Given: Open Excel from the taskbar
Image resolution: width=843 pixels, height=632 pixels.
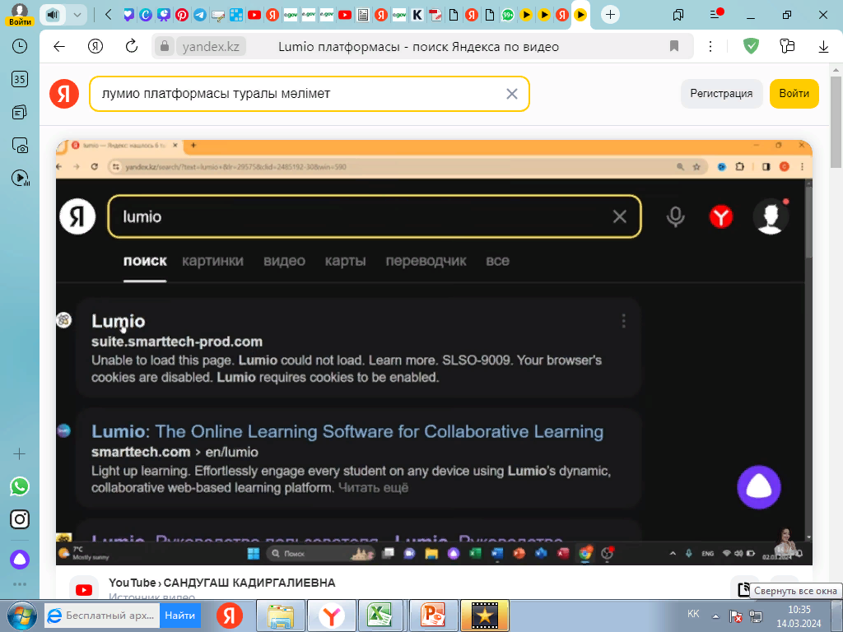Looking at the screenshot, I should click(380, 616).
